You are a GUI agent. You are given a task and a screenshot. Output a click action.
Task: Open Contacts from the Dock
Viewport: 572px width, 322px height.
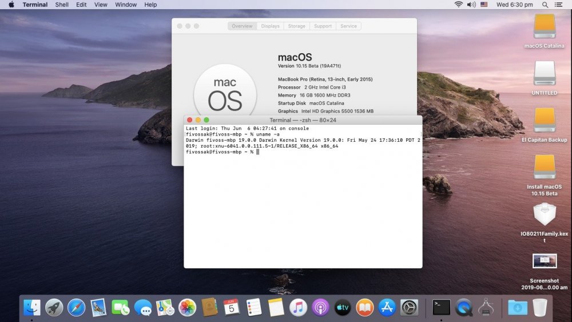[209, 307]
